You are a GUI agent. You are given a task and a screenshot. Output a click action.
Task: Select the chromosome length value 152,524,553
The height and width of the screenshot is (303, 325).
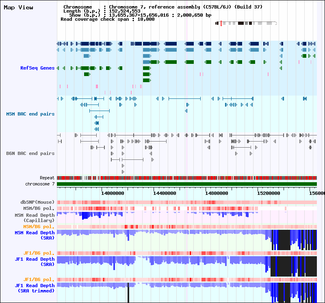click(x=125, y=11)
